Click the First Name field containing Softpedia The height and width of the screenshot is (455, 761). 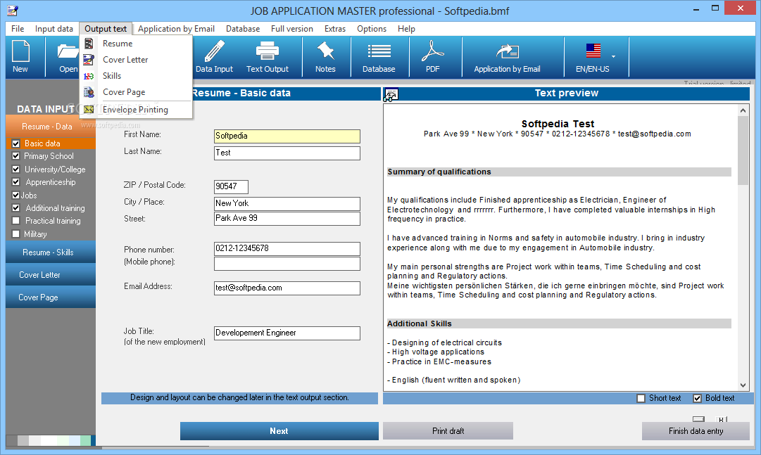[x=287, y=136]
